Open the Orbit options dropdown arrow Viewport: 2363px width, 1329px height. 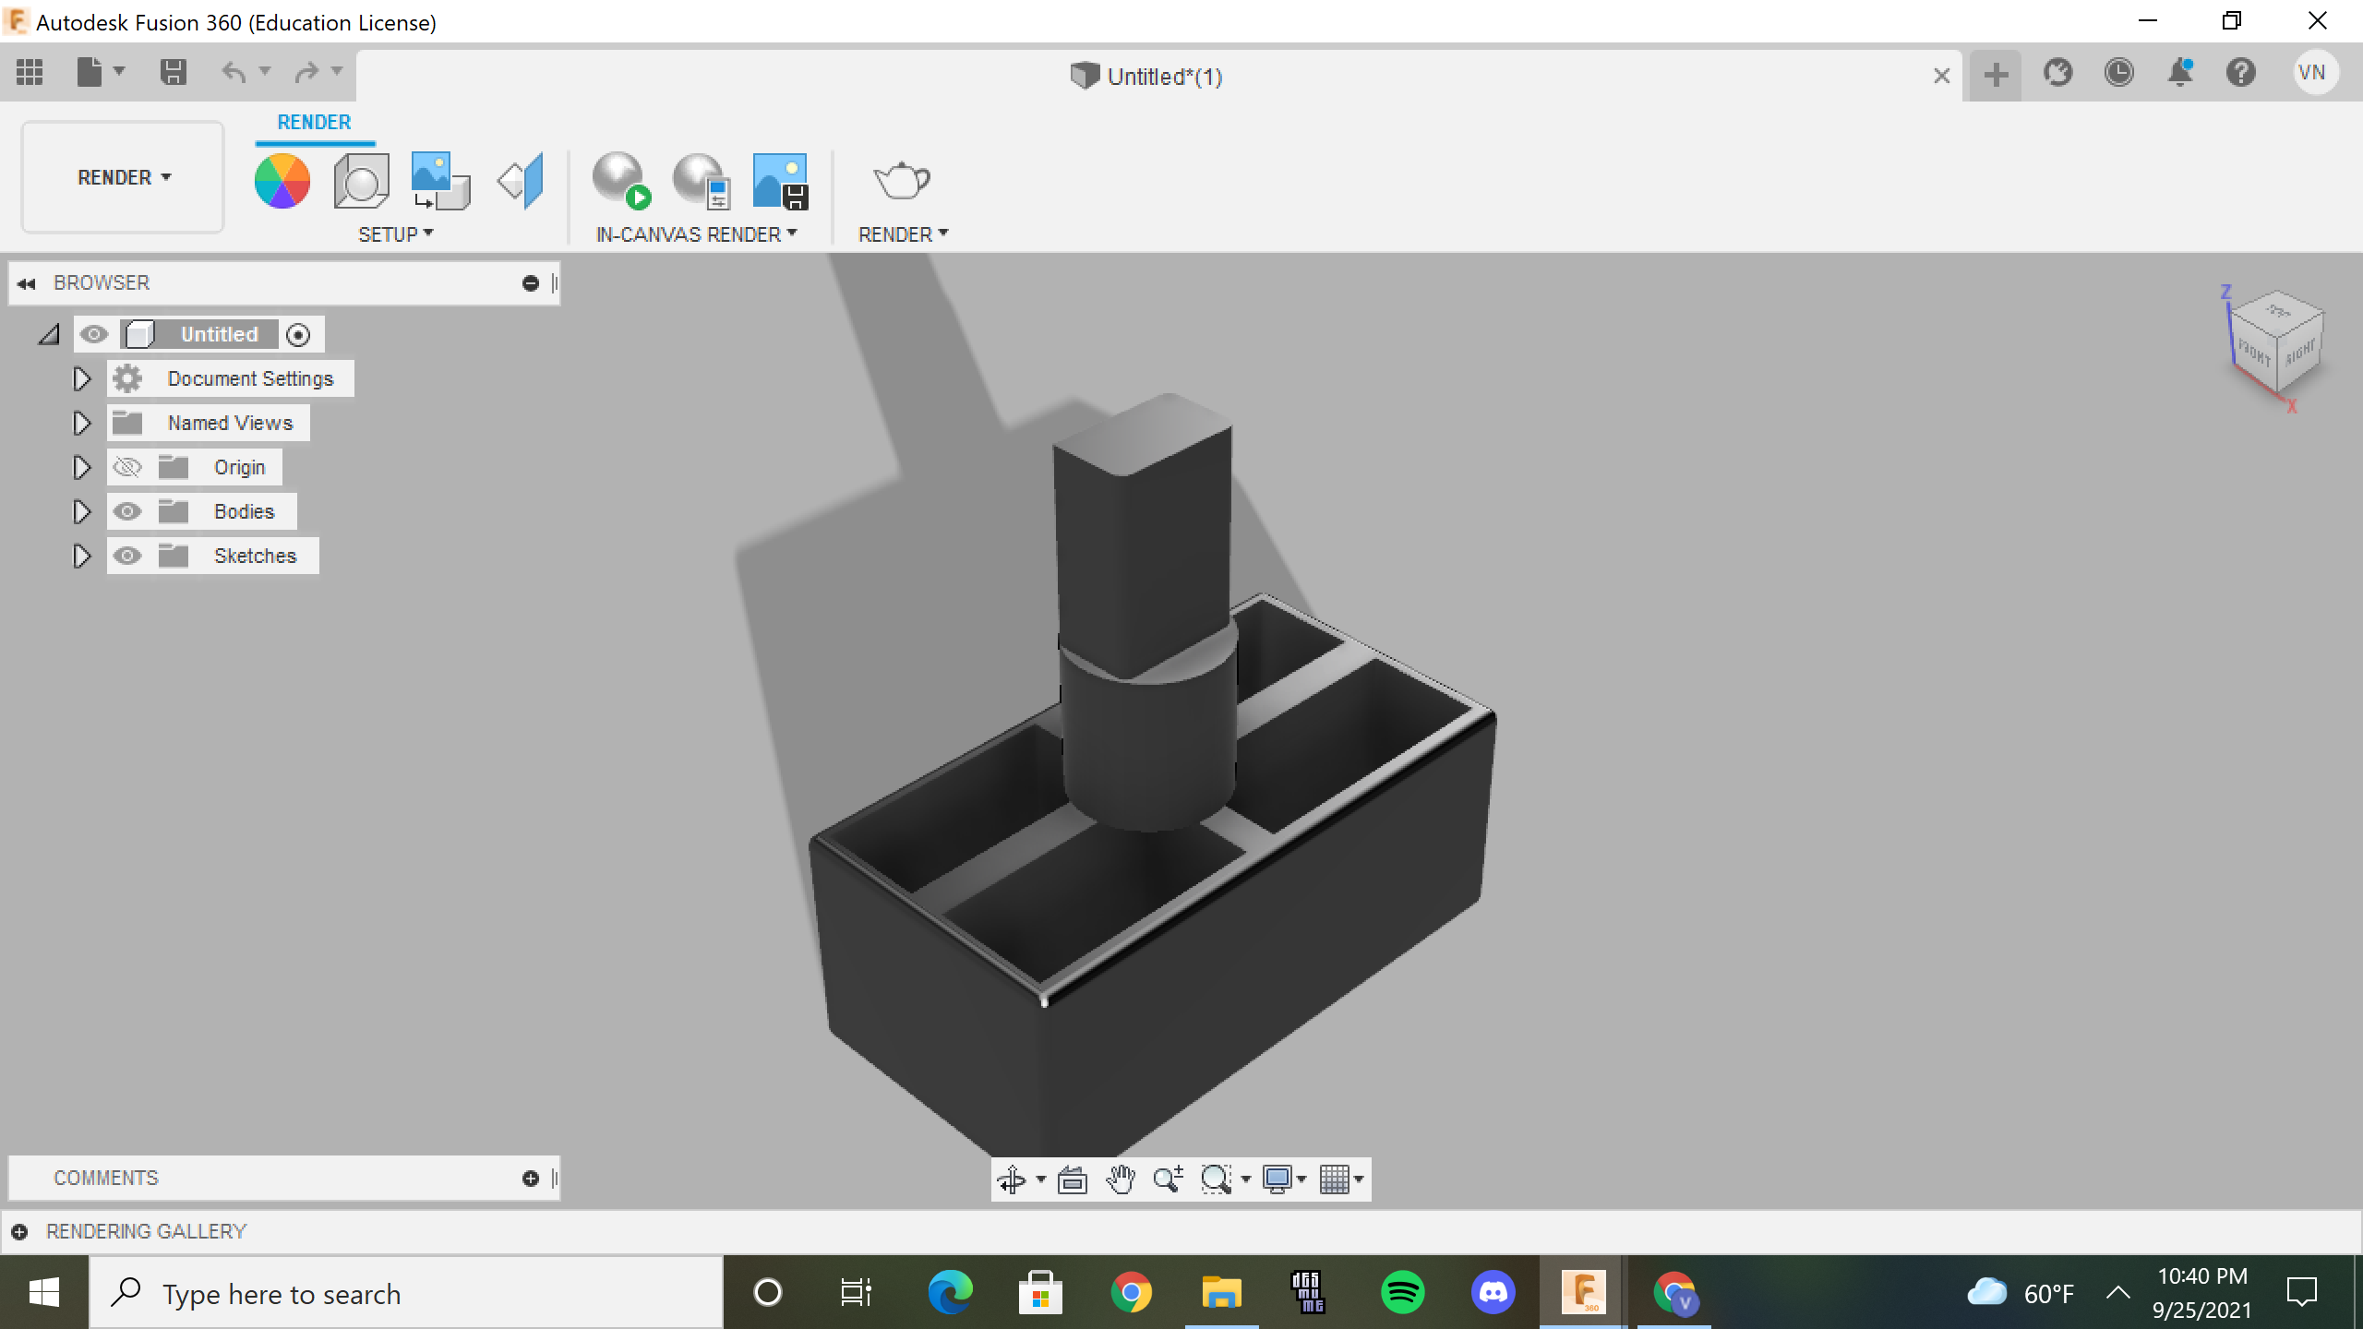(1041, 1179)
